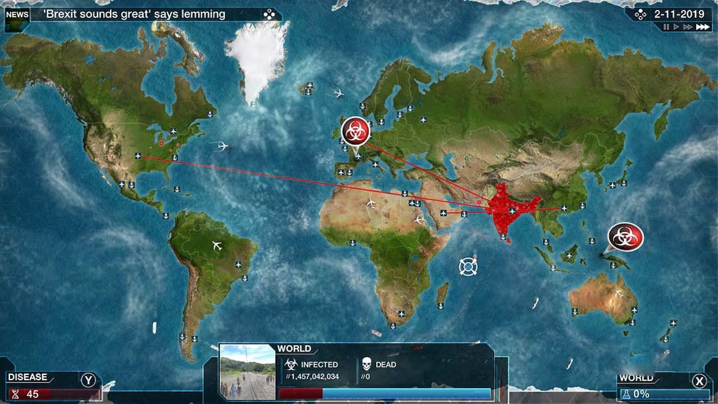Image resolution: width=718 pixels, height=404 pixels.
Task: Collect the lifebuoy icon in the Indian Ocean
Action: pos(468,266)
